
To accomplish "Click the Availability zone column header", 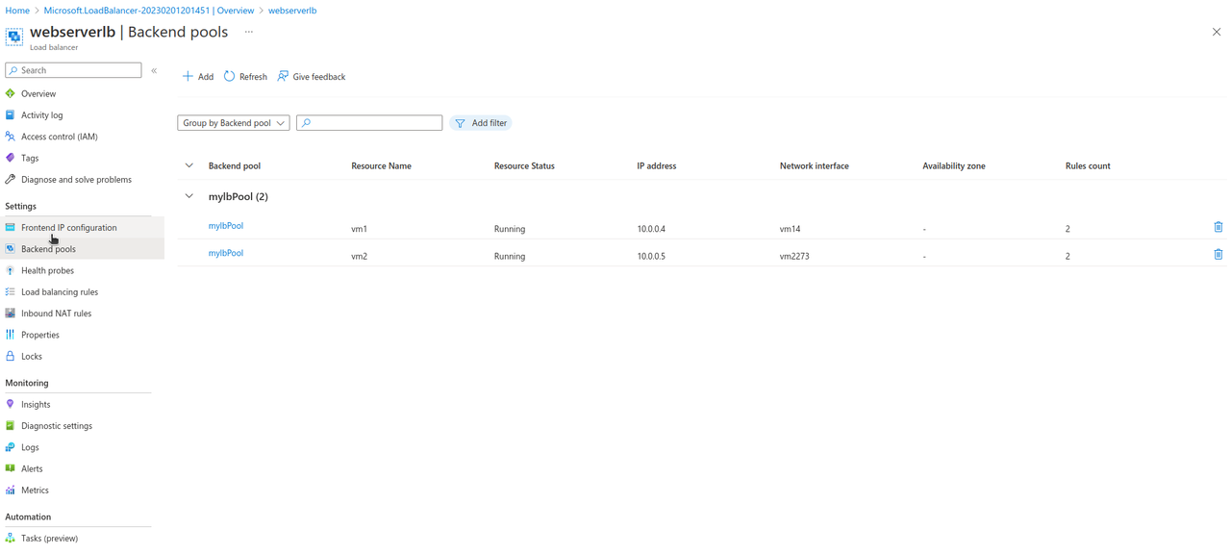I will pyautogui.click(x=954, y=165).
